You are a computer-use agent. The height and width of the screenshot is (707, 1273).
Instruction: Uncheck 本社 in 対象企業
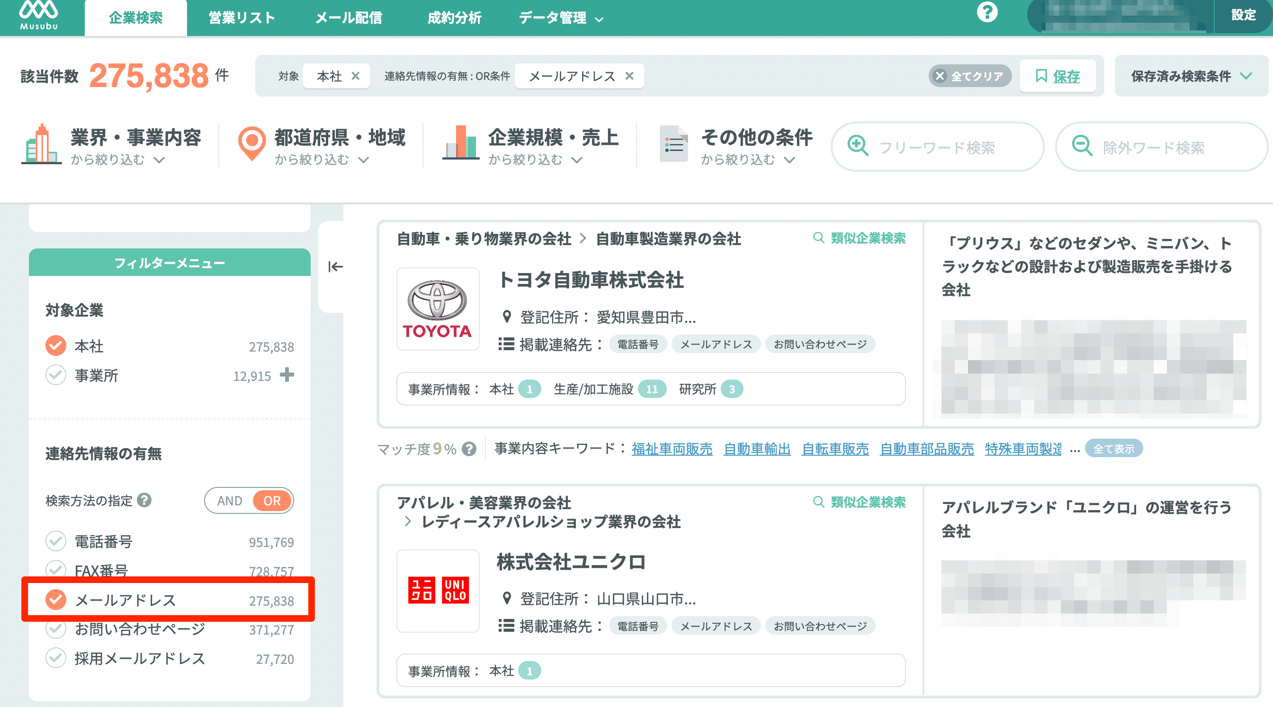56,345
